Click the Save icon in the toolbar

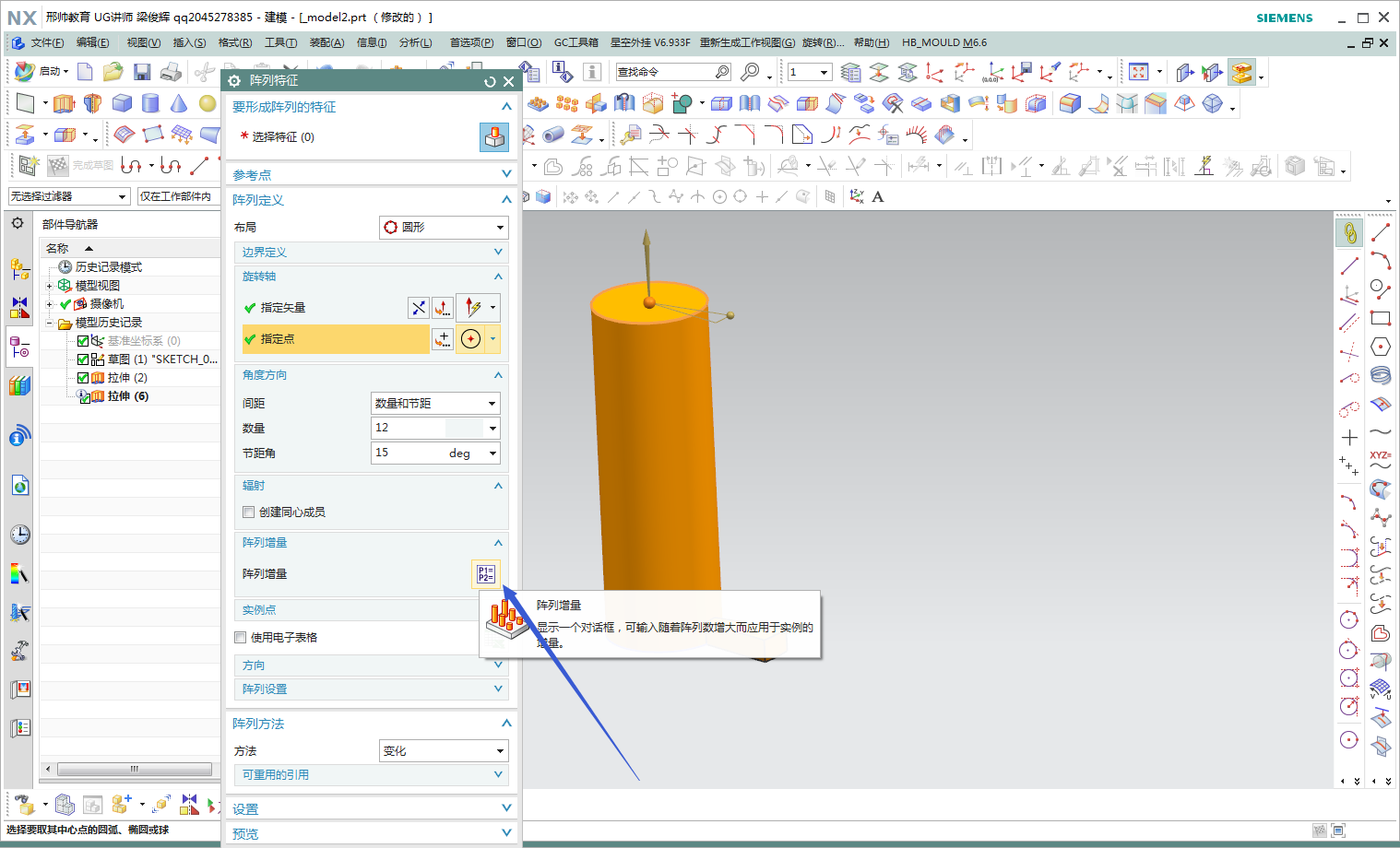pyautogui.click(x=142, y=72)
